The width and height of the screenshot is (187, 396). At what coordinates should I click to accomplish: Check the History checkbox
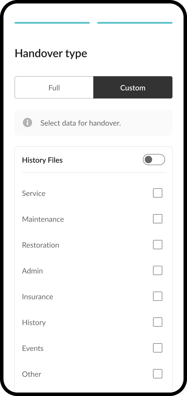pyautogui.click(x=158, y=322)
